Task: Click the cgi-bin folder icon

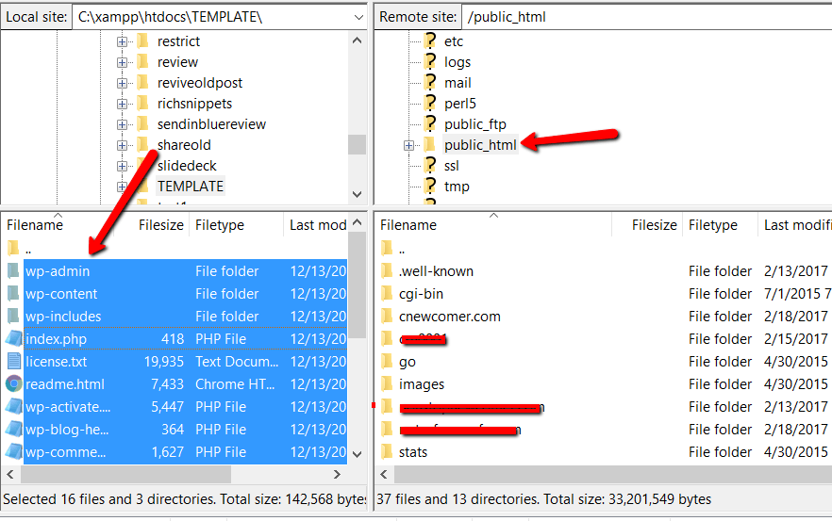Action: click(x=386, y=294)
